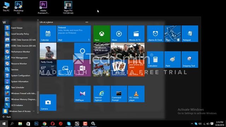226x127 pixels.
Task: Open Local Security Policy
Action: [20, 34]
